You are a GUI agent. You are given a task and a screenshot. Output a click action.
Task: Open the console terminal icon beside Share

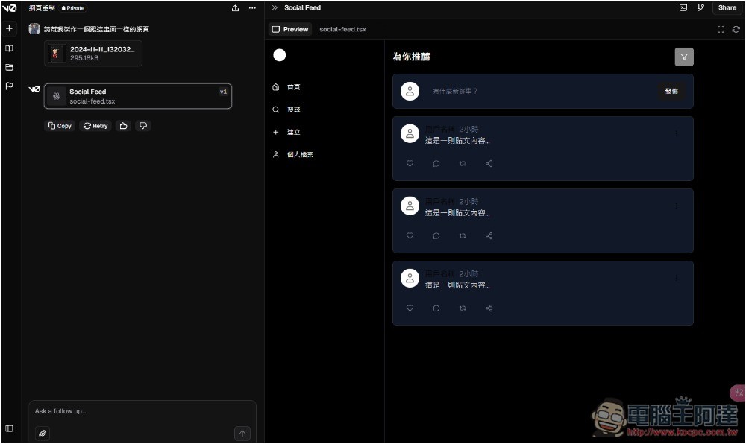[x=683, y=7]
